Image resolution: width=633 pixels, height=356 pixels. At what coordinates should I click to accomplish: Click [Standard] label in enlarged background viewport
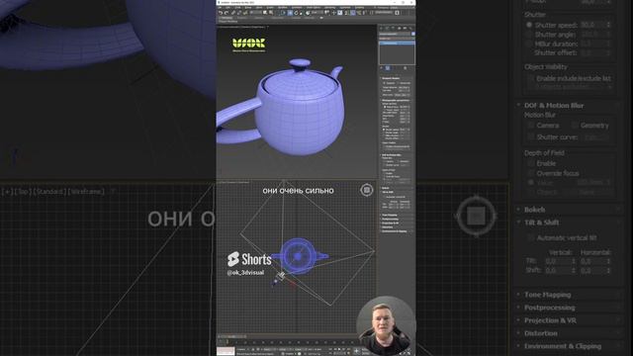pyautogui.click(x=50, y=191)
